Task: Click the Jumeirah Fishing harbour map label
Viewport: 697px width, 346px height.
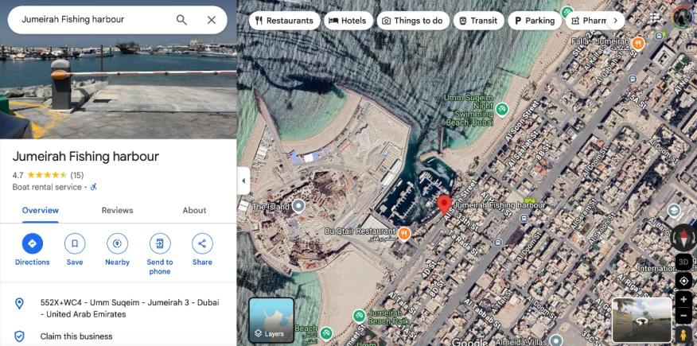Action: (x=500, y=205)
